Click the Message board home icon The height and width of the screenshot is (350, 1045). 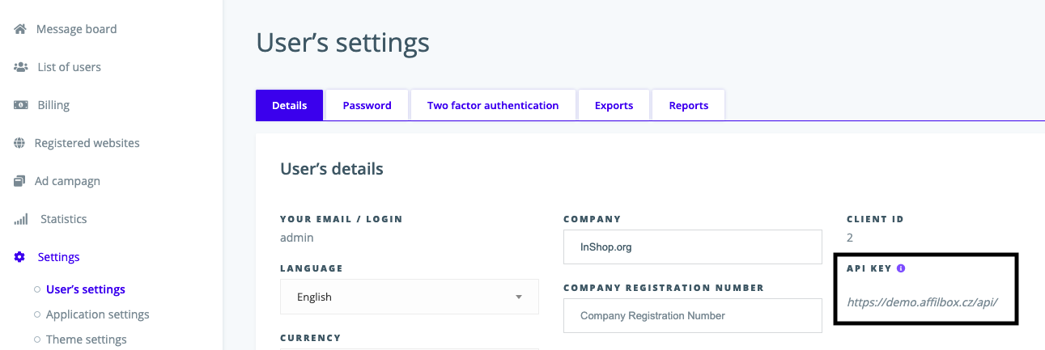pyautogui.click(x=21, y=29)
